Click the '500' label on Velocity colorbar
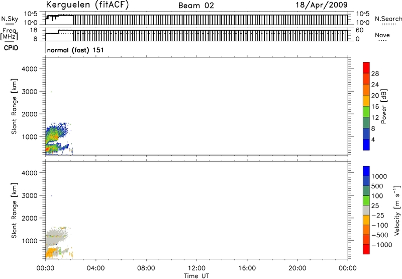Screen dimensions: 402x279 [x=376, y=186]
